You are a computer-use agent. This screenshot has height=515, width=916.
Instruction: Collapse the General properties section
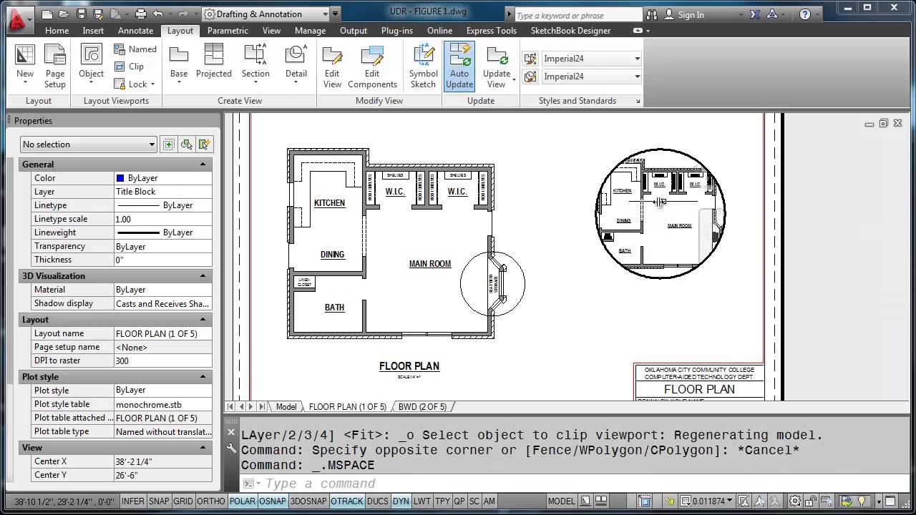coord(203,165)
